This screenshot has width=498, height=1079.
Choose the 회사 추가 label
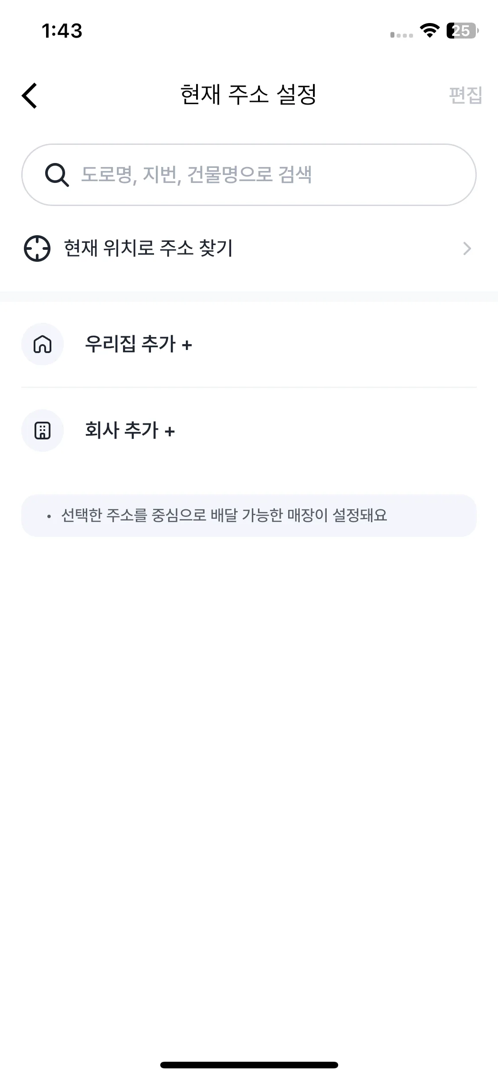(x=122, y=430)
